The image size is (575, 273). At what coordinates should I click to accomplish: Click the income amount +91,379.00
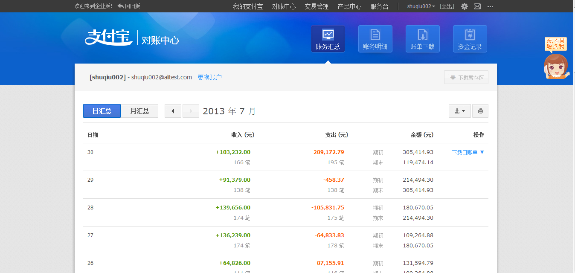click(x=235, y=180)
